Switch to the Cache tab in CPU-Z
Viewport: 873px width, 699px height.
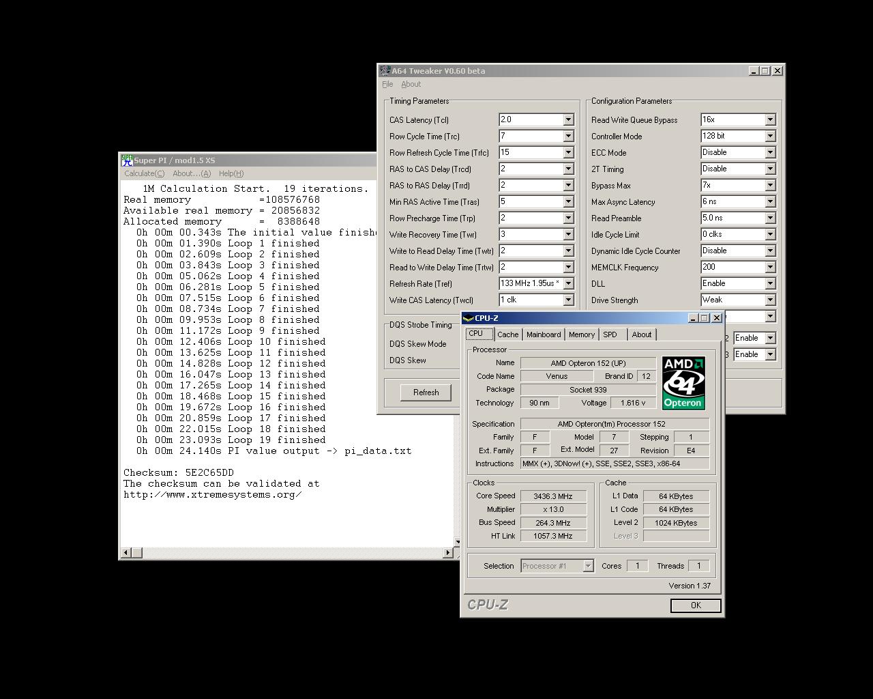pos(507,334)
